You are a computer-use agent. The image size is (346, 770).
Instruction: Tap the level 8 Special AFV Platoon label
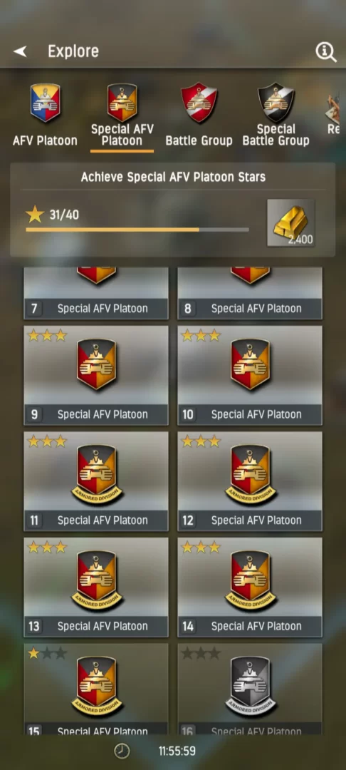(x=256, y=309)
